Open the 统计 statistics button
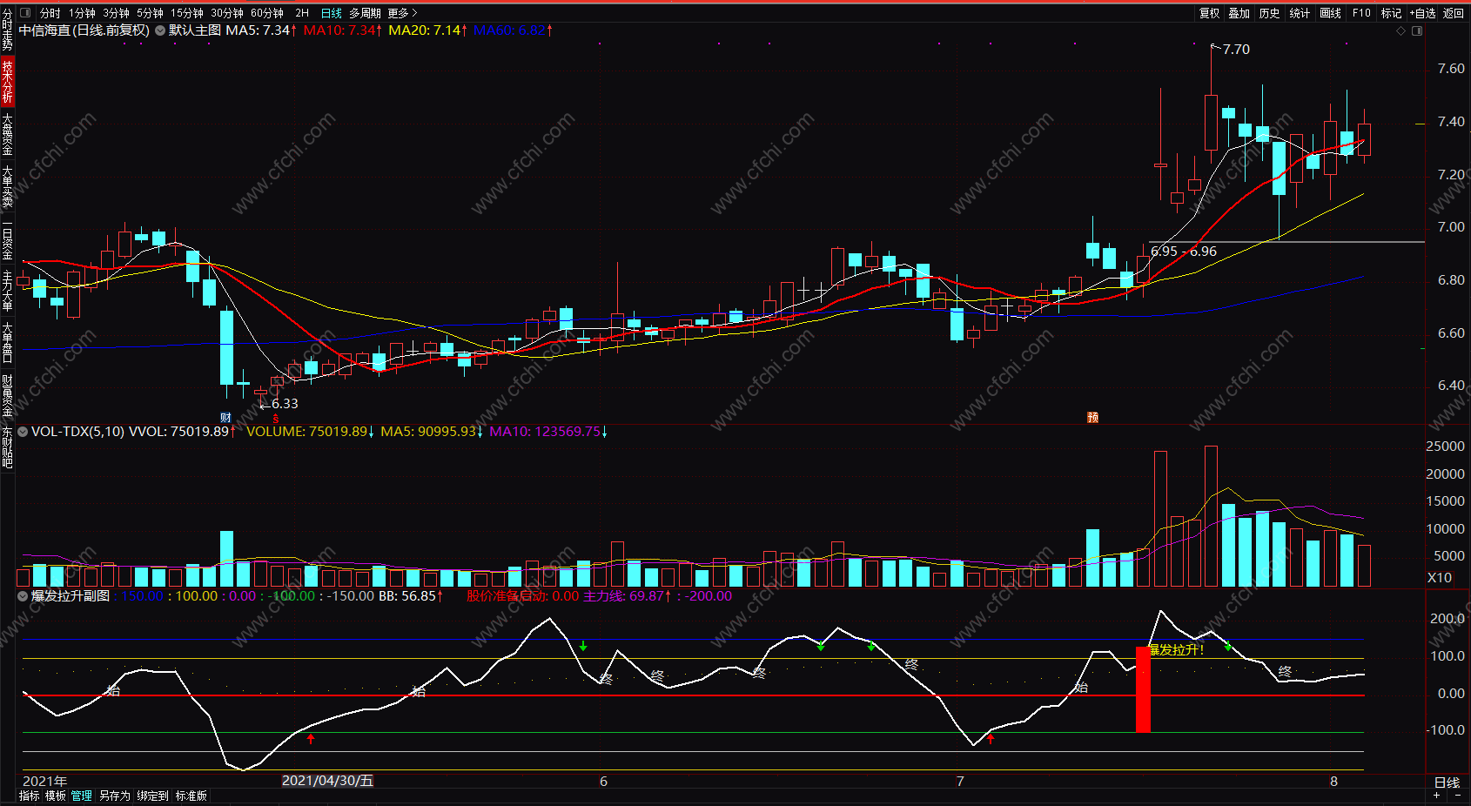1471x806 pixels. click(1300, 13)
